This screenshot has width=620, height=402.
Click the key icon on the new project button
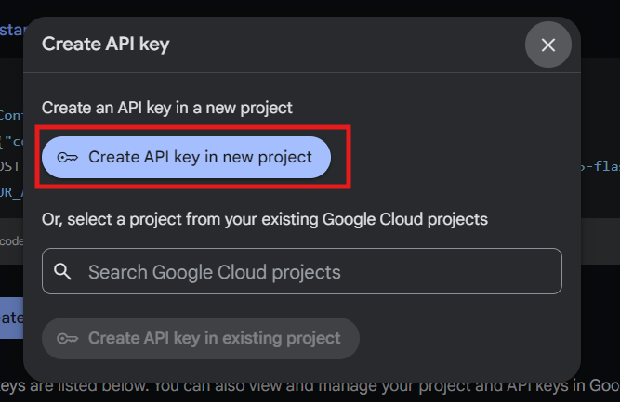(x=68, y=158)
